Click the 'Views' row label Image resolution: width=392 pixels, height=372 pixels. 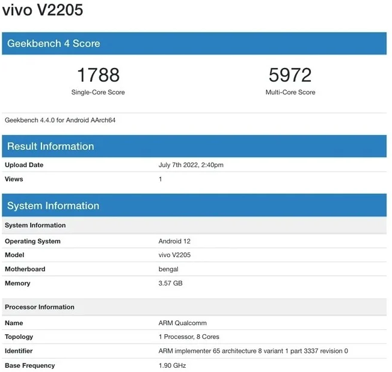point(14,179)
